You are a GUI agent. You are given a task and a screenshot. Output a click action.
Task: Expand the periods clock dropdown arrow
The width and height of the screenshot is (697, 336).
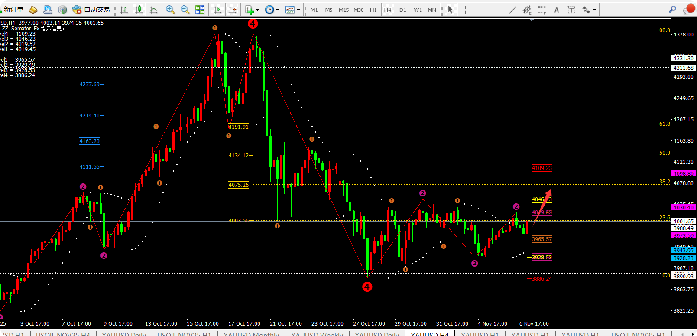tap(278, 10)
